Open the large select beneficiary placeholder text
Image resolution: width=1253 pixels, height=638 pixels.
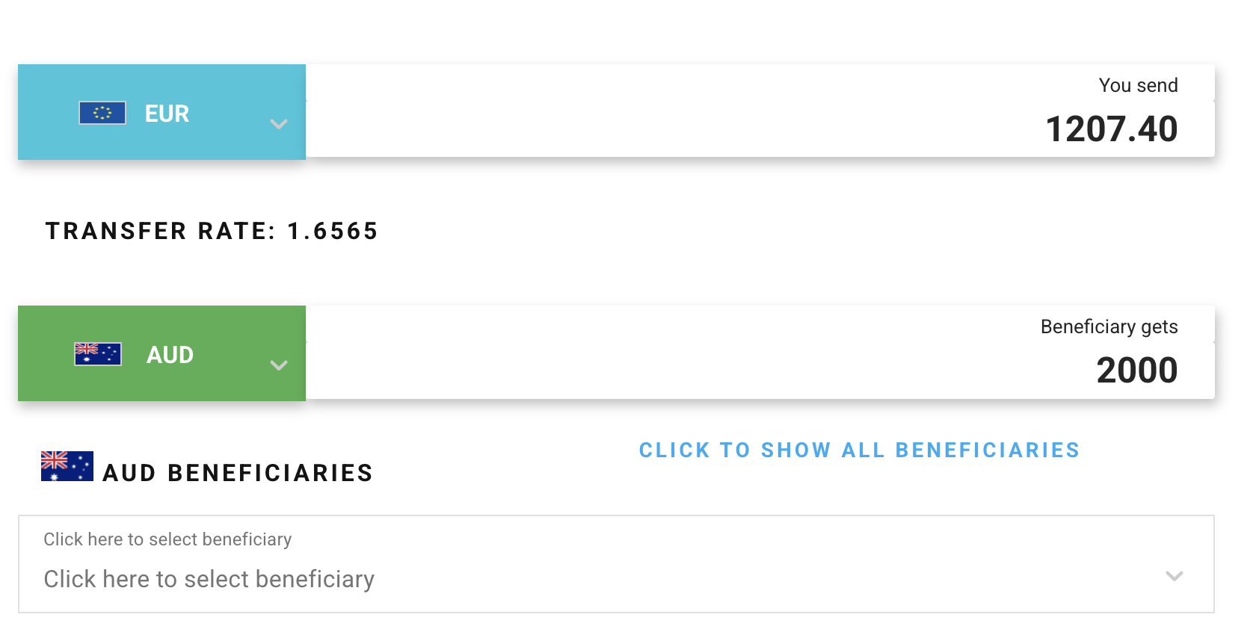pyautogui.click(x=209, y=579)
